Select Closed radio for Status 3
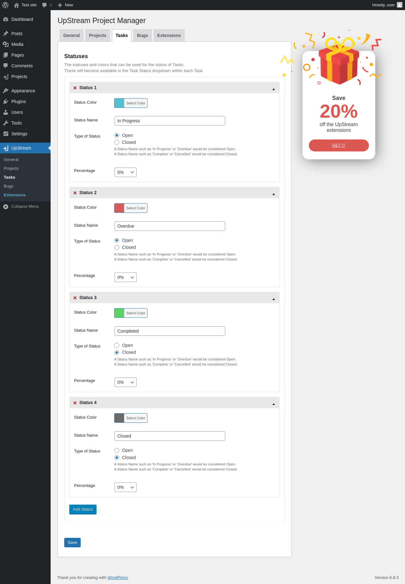The height and width of the screenshot is (584, 405). 117,352
